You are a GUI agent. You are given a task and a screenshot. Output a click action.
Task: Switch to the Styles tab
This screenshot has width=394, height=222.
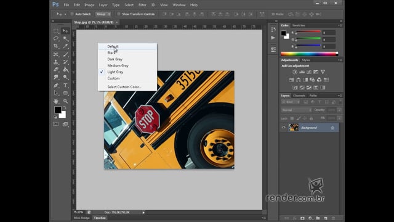(x=306, y=60)
